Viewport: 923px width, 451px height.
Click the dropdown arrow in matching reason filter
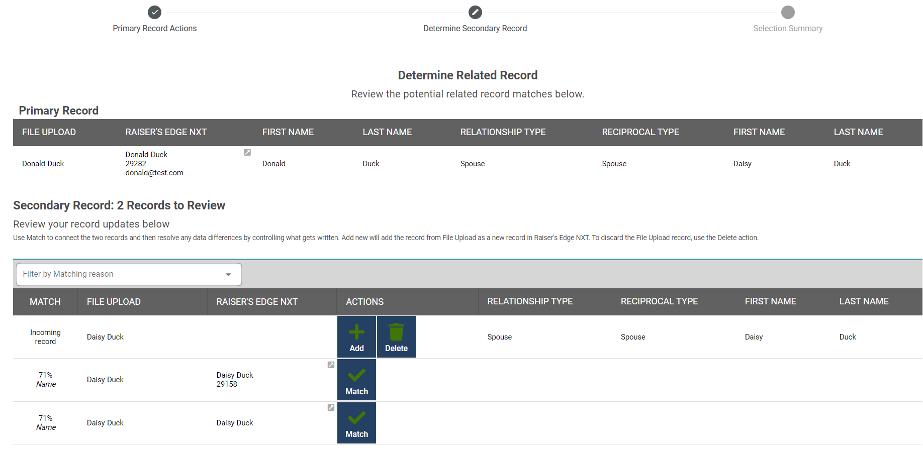(x=228, y=274)
